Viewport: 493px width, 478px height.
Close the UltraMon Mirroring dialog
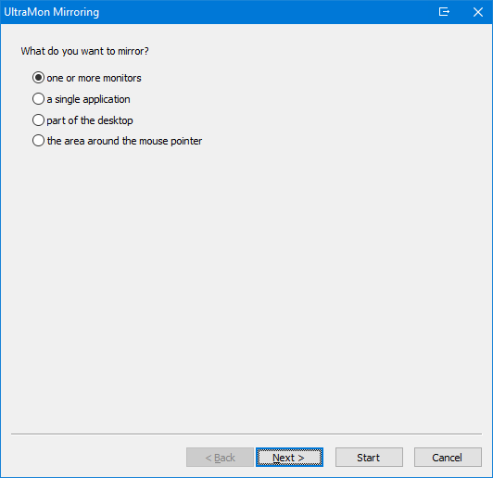[x=478, y=12]
